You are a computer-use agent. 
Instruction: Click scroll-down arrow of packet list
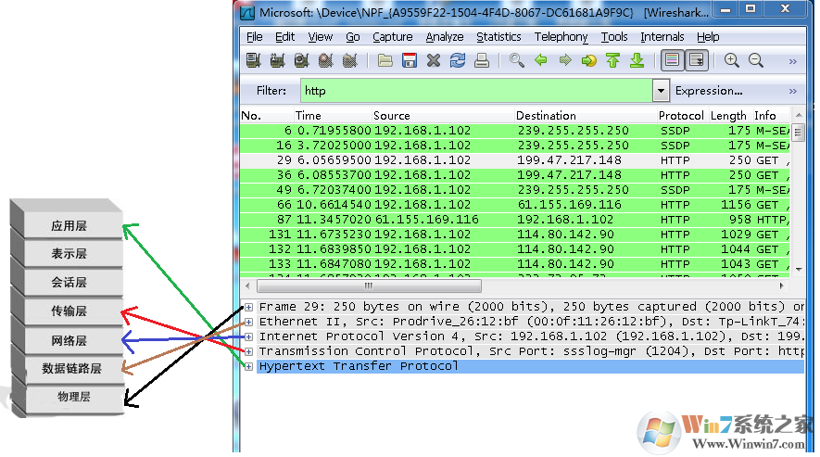(798, 269)
